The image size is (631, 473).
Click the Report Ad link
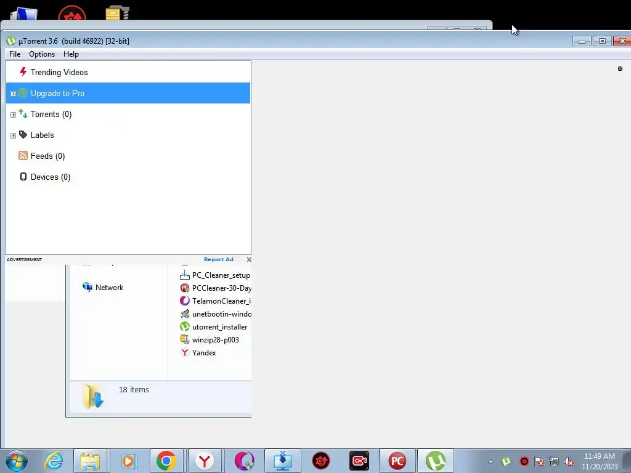219,259
